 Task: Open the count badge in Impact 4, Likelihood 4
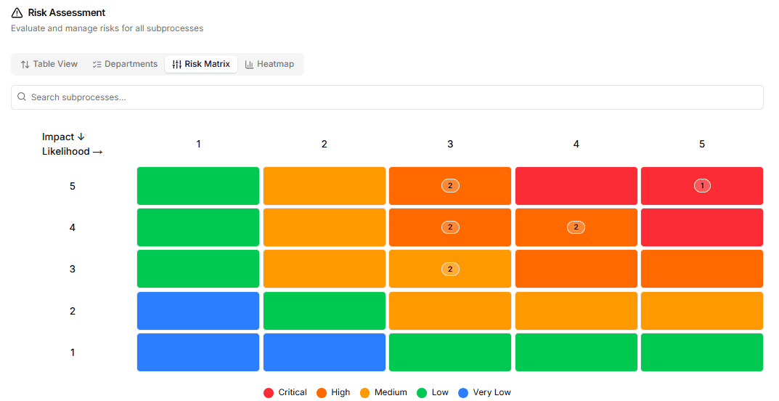tap(576, 227)
